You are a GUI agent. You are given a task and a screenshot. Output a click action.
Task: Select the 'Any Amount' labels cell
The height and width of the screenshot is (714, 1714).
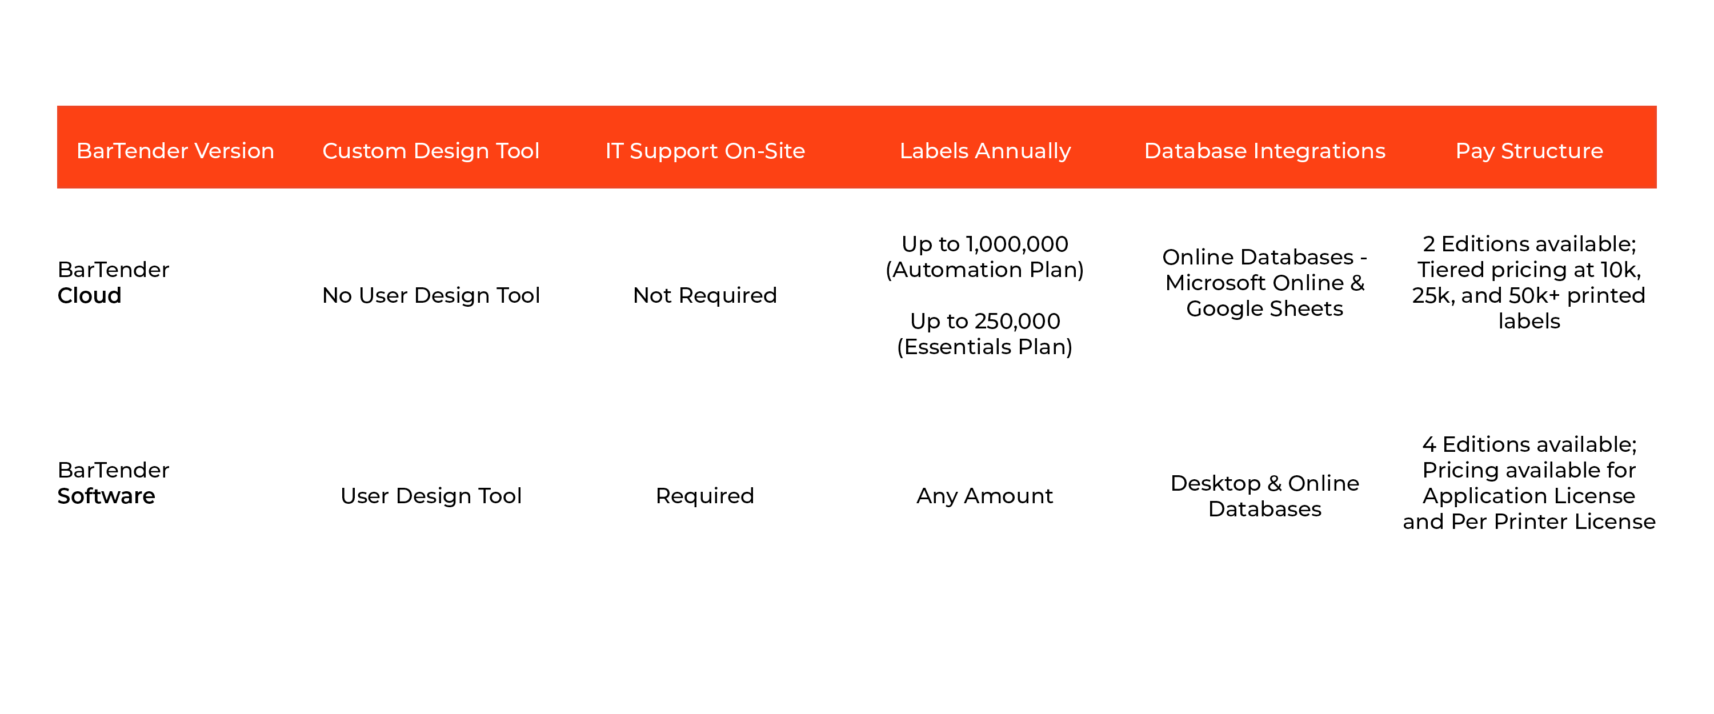(985, 496)
